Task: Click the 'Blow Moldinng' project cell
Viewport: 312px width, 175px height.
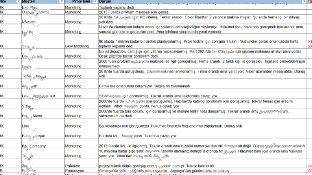Action: coord(81,41)
